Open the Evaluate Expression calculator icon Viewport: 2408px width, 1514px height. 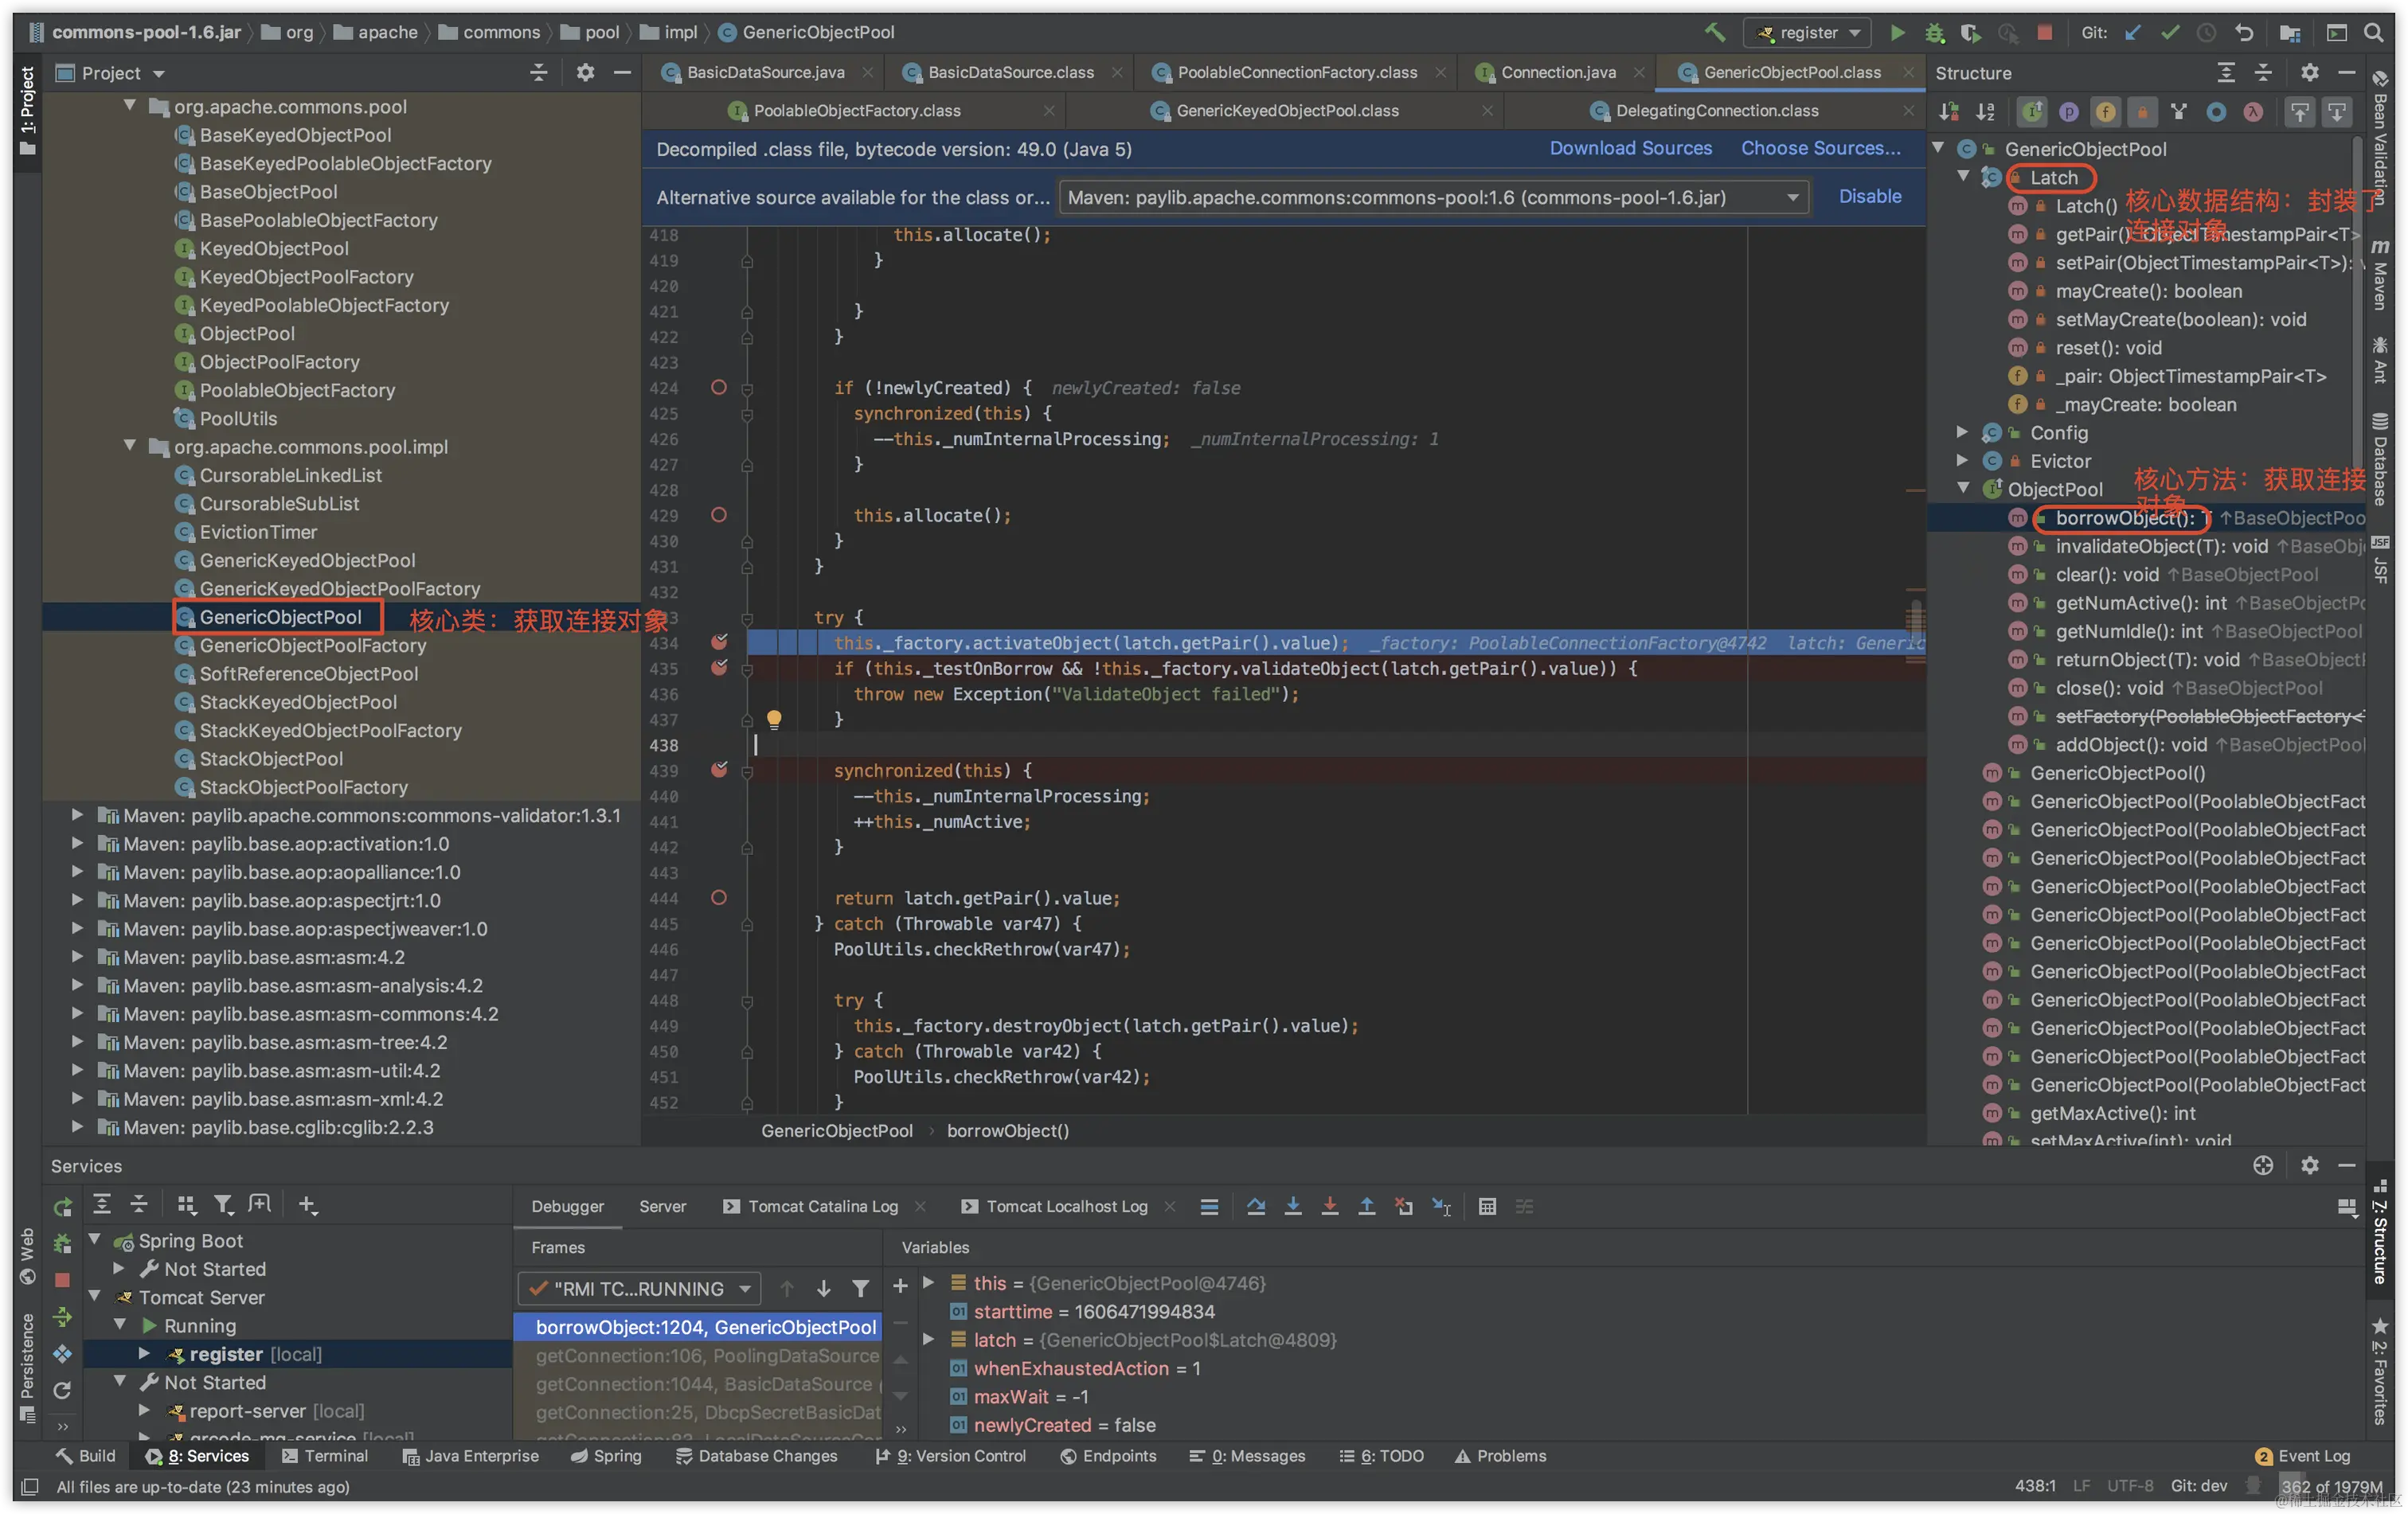tap(1487, 1206)
